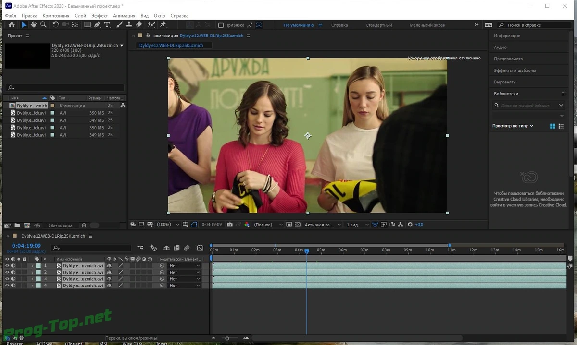The image size is (577, 345).
Task: Open the (Полное) resolution dropdown
Action: pos(268,225)
